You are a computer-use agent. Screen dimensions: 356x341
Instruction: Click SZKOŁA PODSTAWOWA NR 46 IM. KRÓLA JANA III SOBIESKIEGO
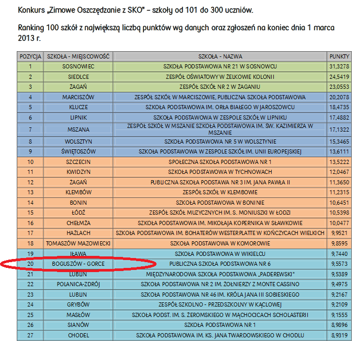coord(220,295)
